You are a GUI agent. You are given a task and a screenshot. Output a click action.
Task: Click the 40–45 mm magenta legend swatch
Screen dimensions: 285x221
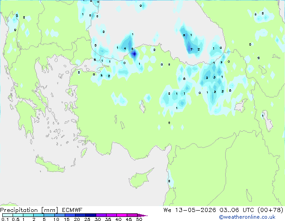pos(122,215)
